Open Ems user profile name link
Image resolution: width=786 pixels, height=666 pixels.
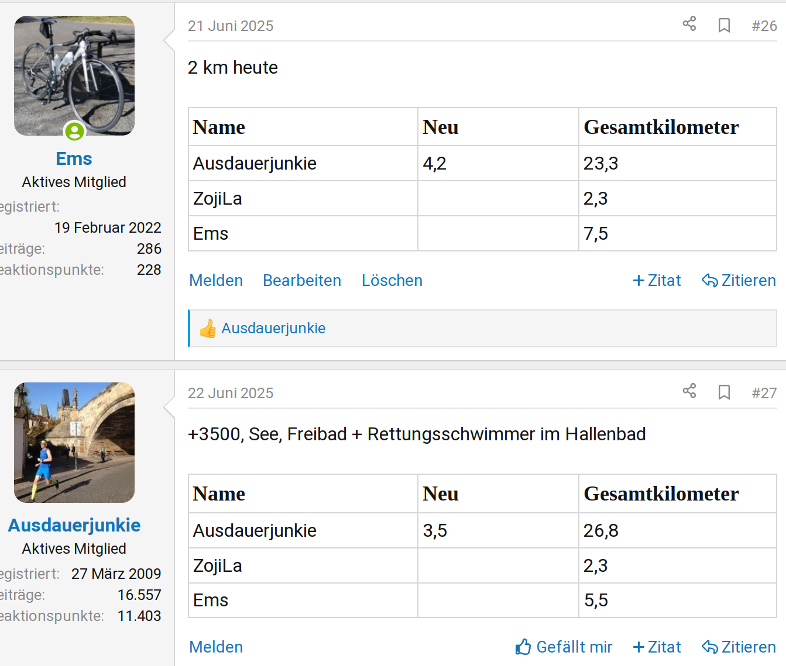pos(74,158)
